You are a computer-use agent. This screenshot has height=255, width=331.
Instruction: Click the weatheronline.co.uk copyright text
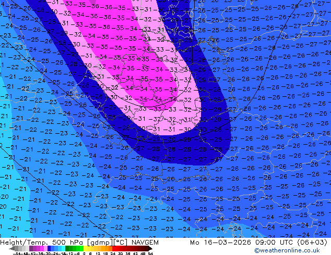click(x=287, y=250)
